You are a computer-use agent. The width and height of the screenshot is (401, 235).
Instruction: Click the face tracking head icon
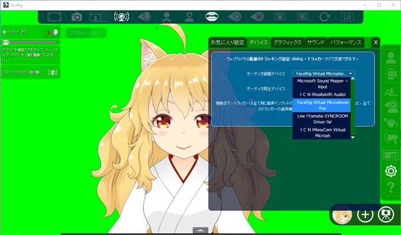[144, 17]
